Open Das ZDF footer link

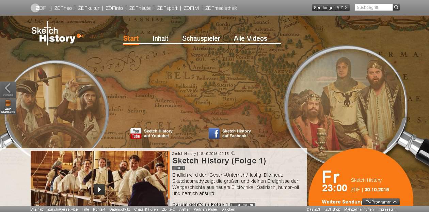tap(314, 209)
